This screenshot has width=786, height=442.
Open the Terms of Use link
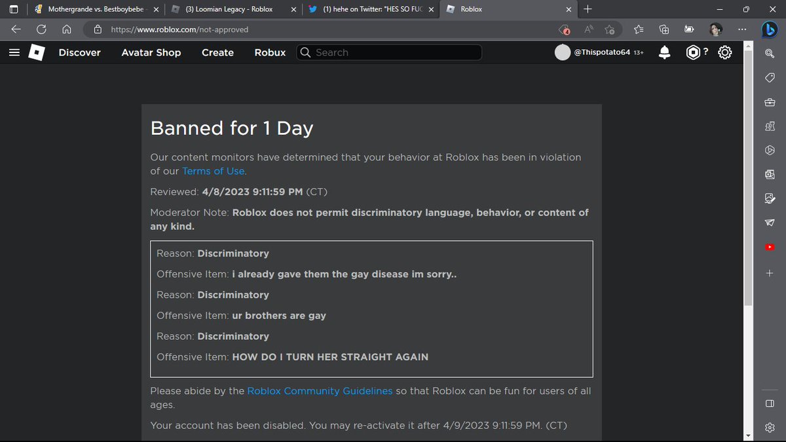[213, 170]
